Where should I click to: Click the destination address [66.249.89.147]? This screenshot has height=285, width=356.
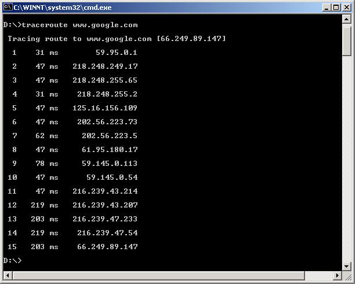(191, 39)
